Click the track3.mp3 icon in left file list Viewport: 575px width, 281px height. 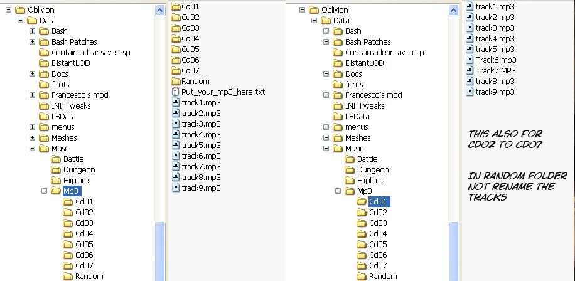click(176, 124)
